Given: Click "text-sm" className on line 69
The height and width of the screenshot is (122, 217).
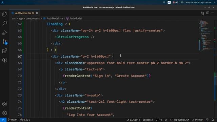Looking at the screenshot, I should (94, 69).
